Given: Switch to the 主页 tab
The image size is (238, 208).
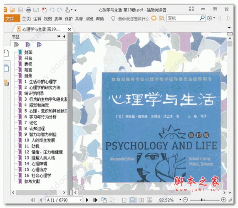Looking at the screenshot, I should [x=26, y=19].
